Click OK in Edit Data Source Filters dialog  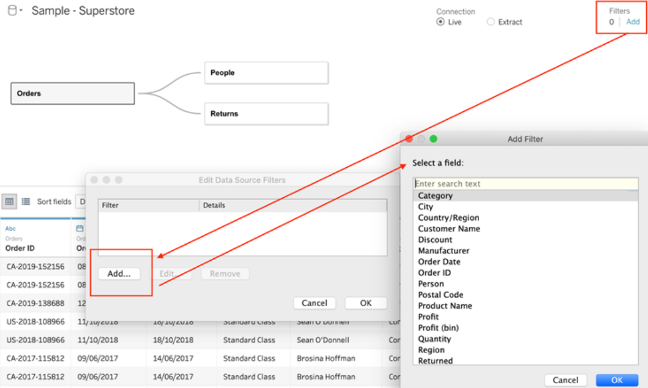366,303
